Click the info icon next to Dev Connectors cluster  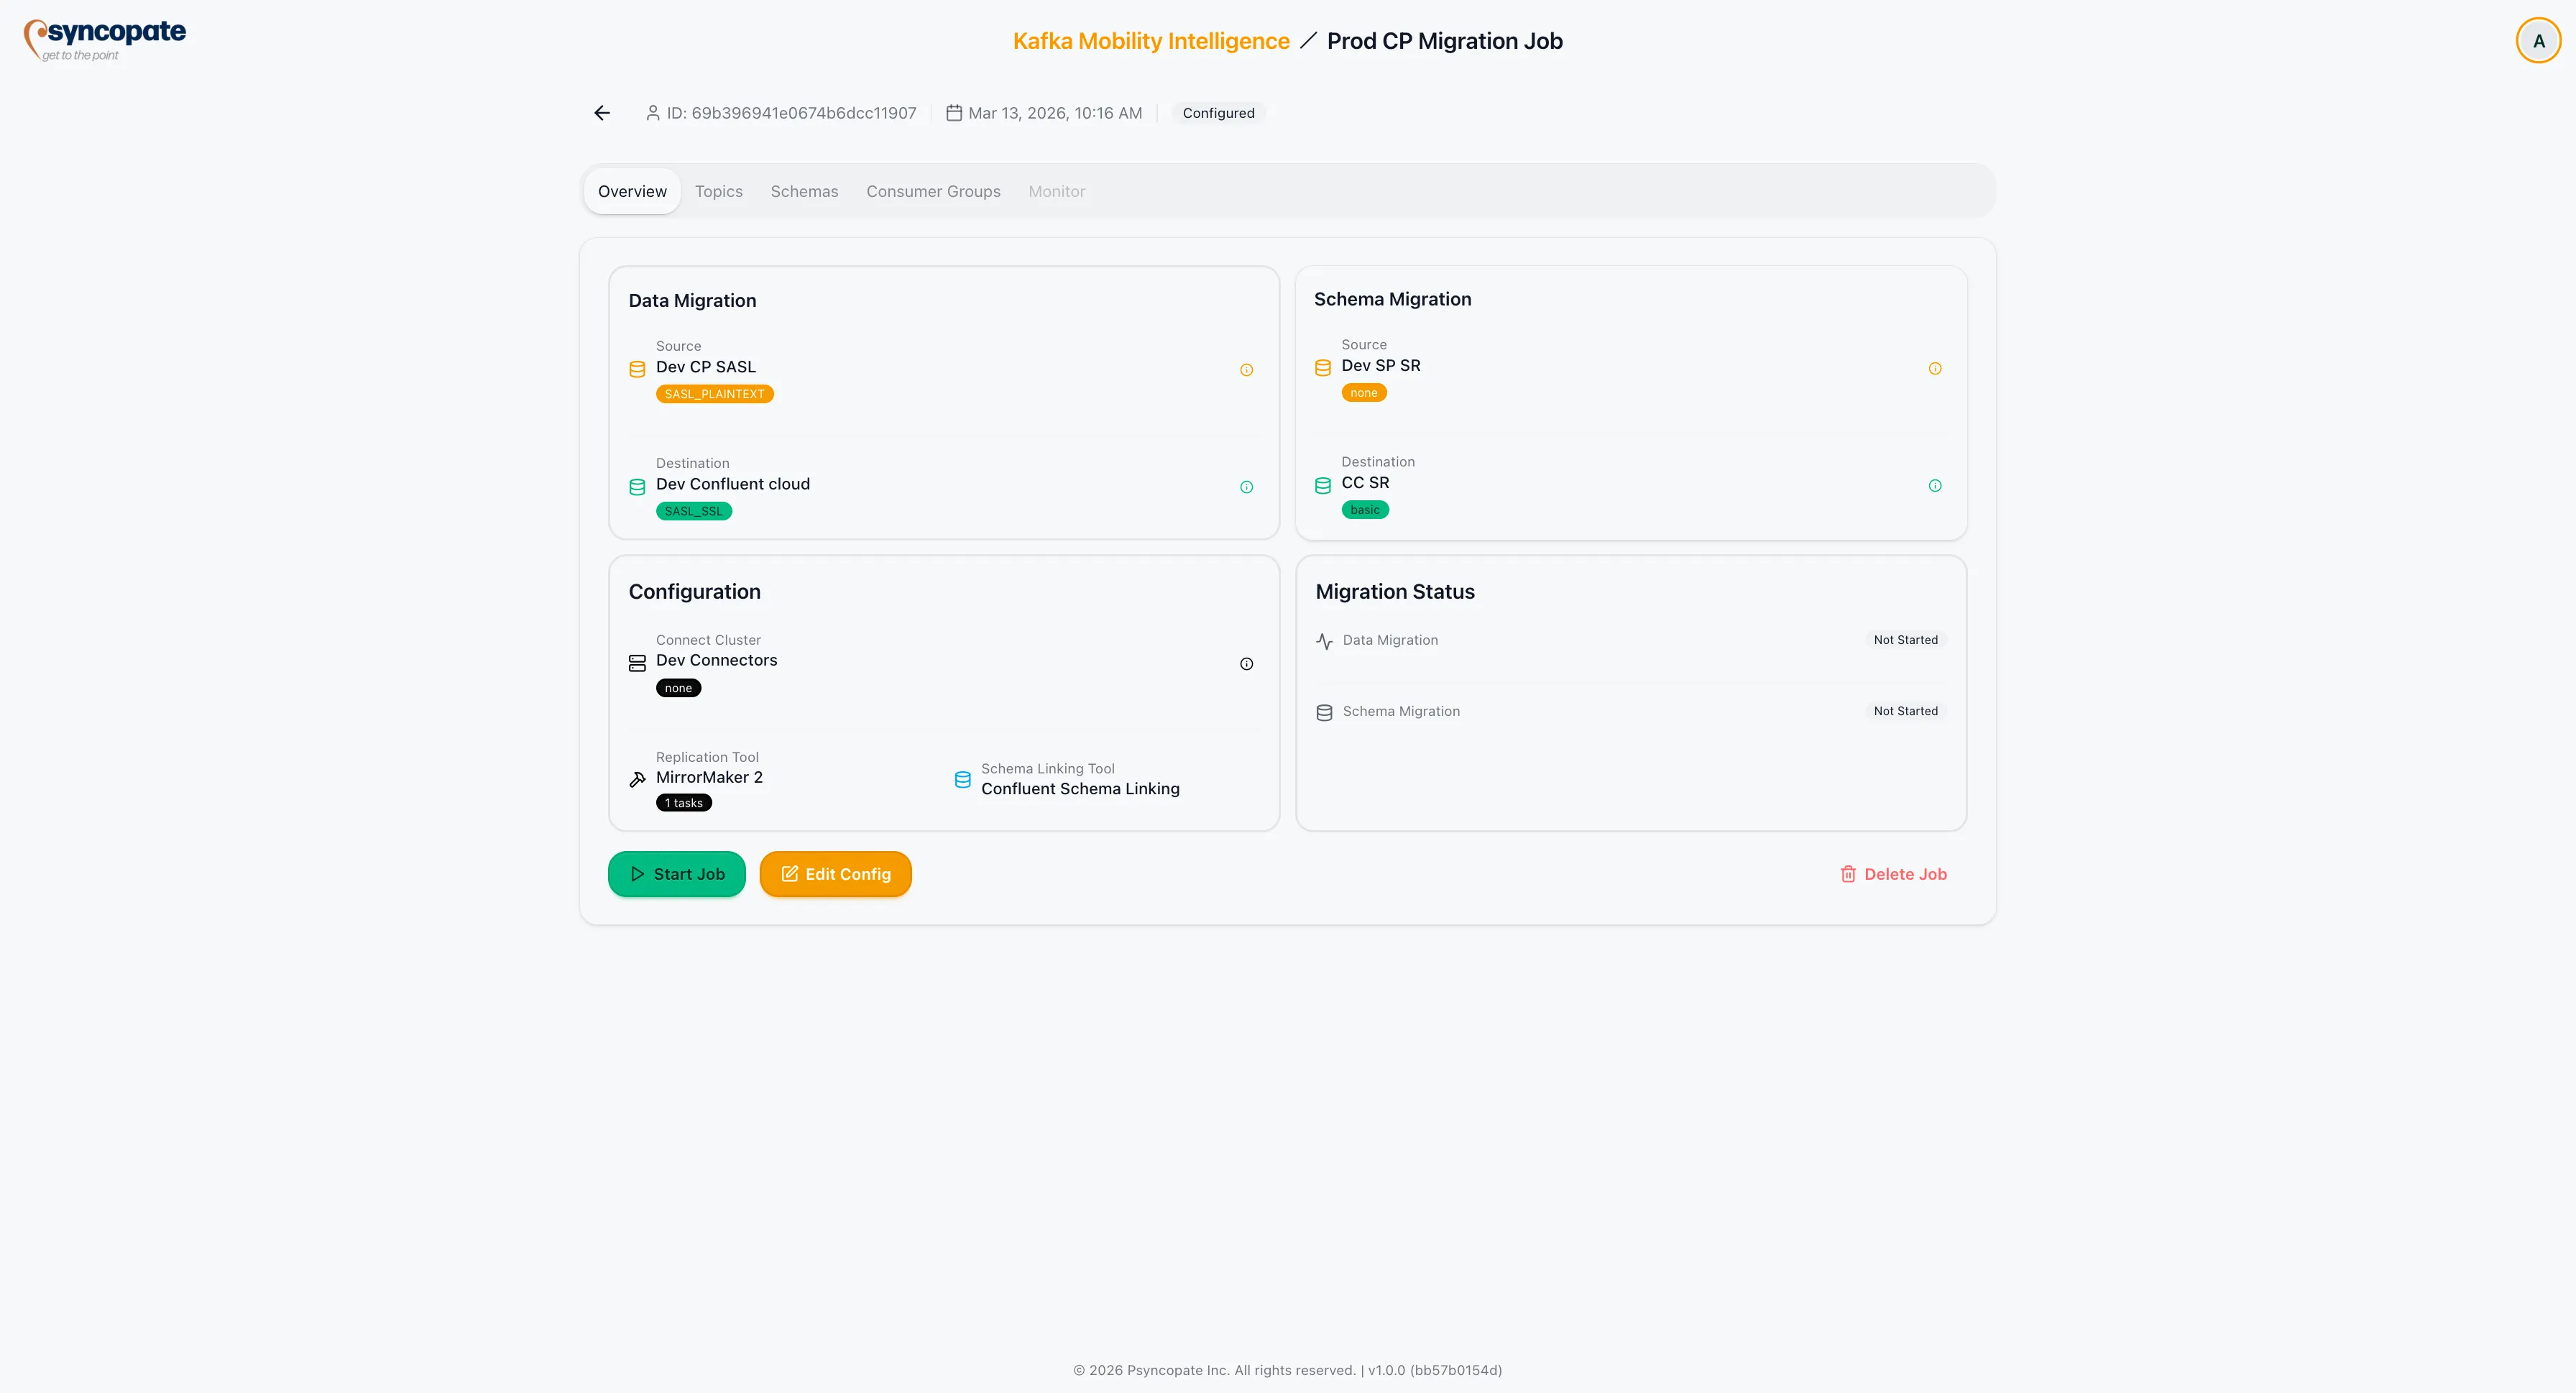(1246, 663)
